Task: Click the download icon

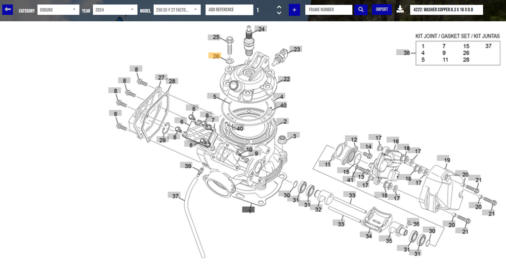Action: coord(400,9)
